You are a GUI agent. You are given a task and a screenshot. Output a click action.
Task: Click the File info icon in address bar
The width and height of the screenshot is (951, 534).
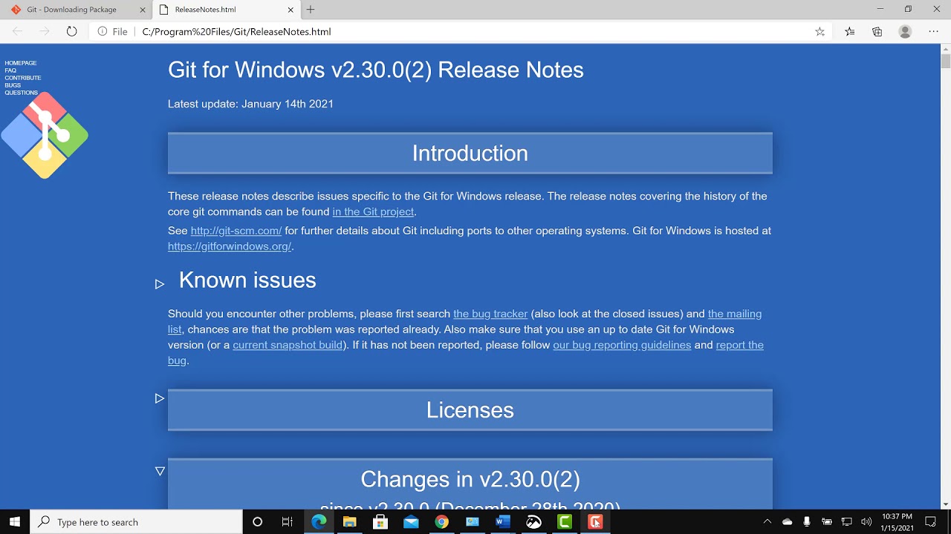(103, 32)
